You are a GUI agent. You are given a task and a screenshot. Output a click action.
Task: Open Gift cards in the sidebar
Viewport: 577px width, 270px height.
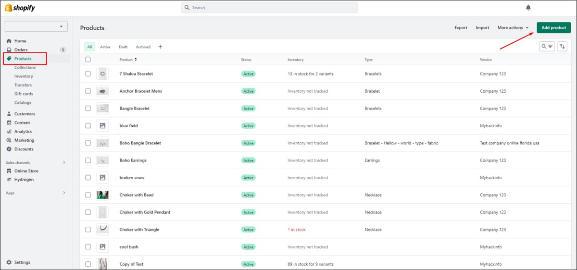tap(24, 94)
